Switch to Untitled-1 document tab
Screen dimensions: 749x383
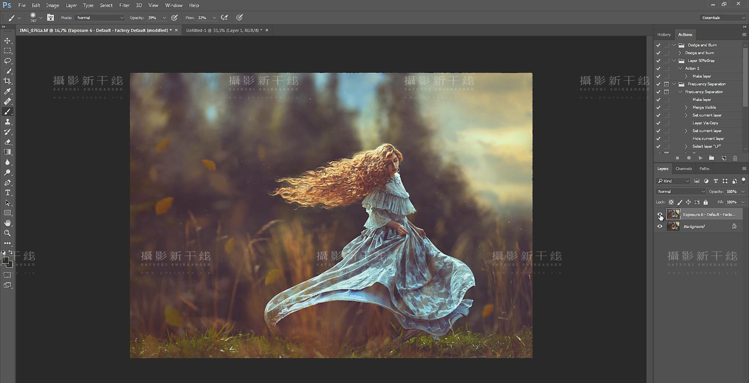click(224, 30)
